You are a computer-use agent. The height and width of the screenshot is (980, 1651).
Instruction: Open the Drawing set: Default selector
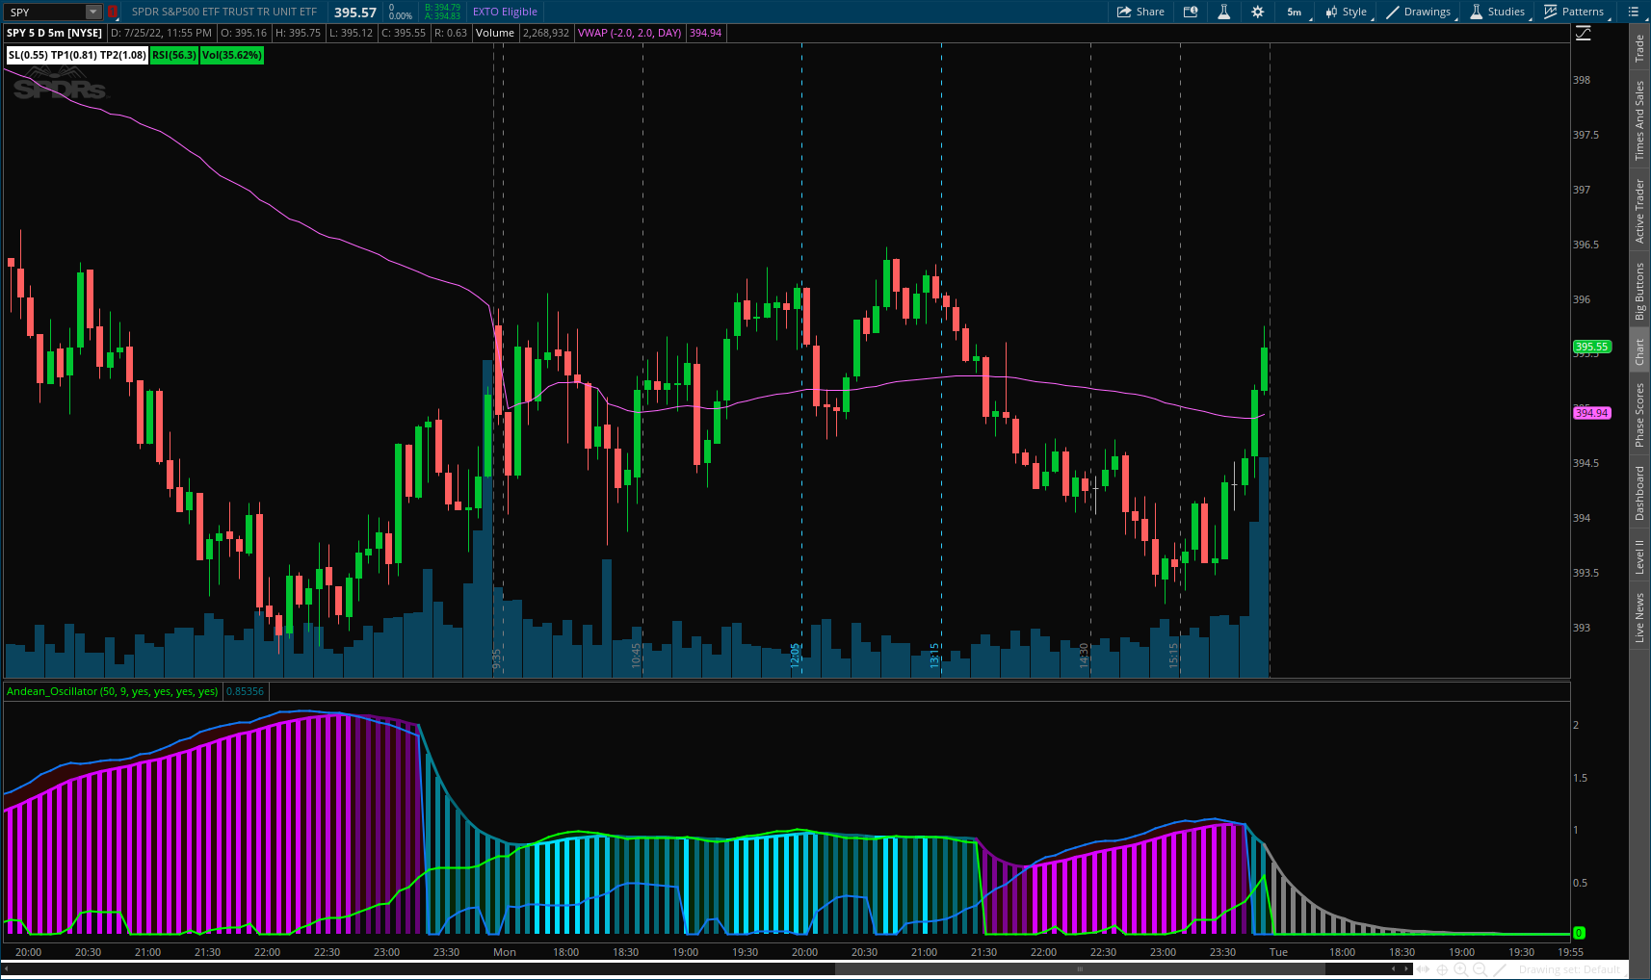[1570, 969]
